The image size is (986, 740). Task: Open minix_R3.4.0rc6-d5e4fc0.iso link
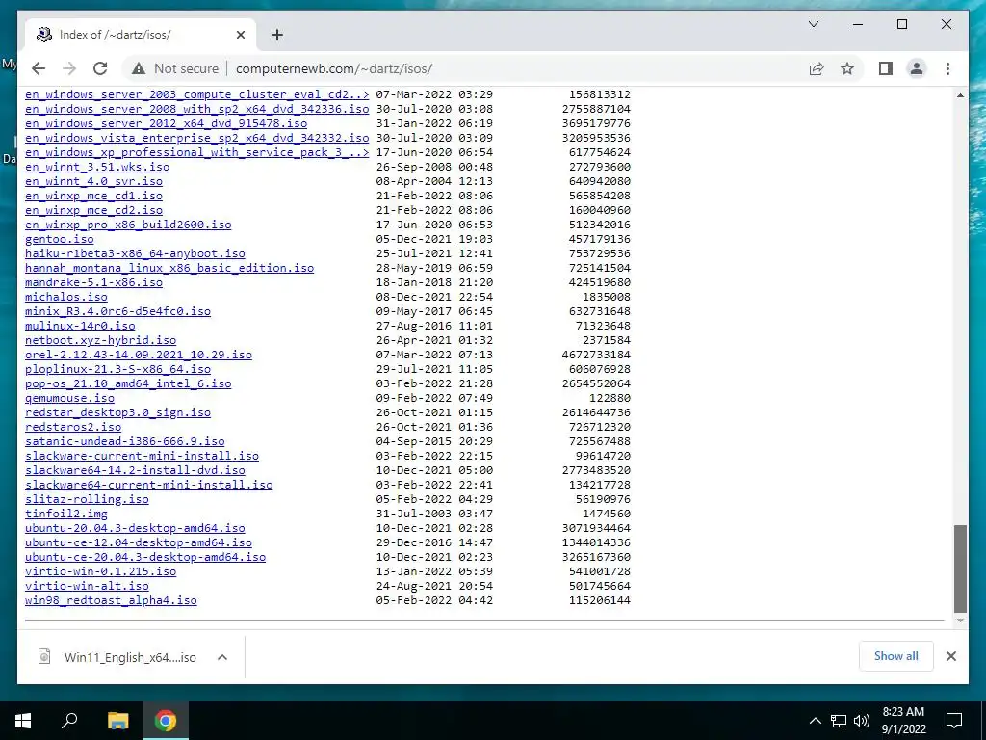click(x=117, y=311)
